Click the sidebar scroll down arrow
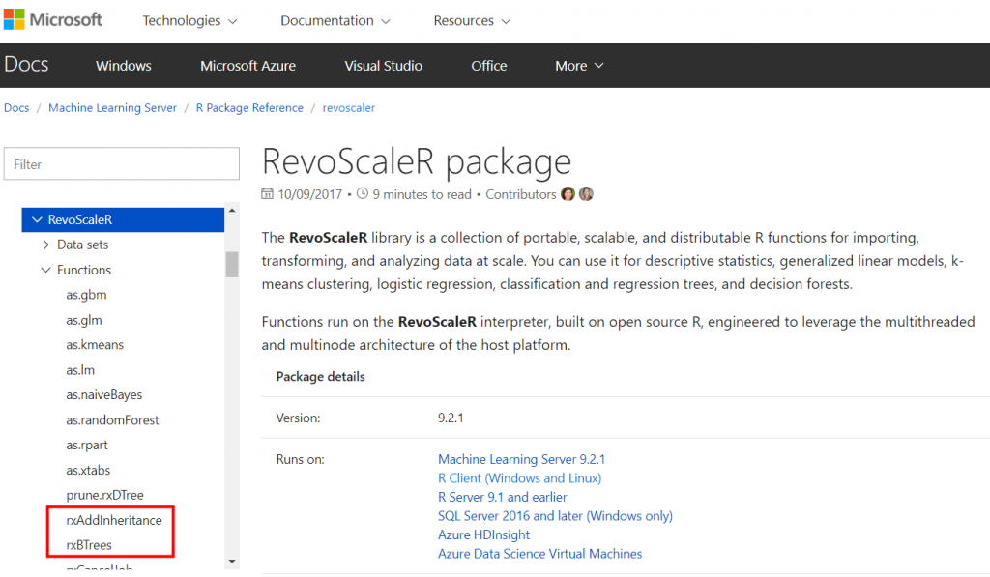 click(x=232, y=561)
